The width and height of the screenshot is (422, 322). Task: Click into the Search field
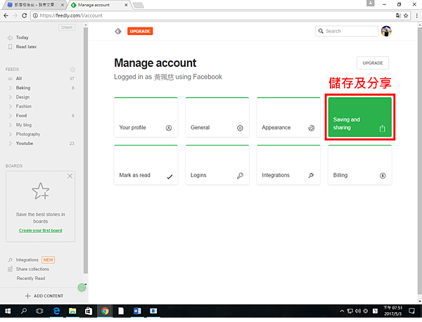click(347, 31)
